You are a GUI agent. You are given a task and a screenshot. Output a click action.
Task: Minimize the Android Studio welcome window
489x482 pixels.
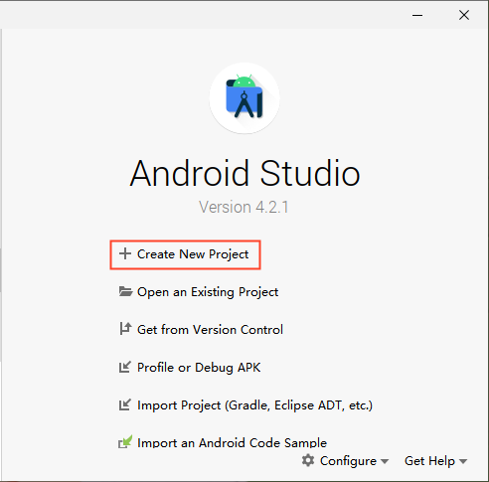[x=417, y=15]
